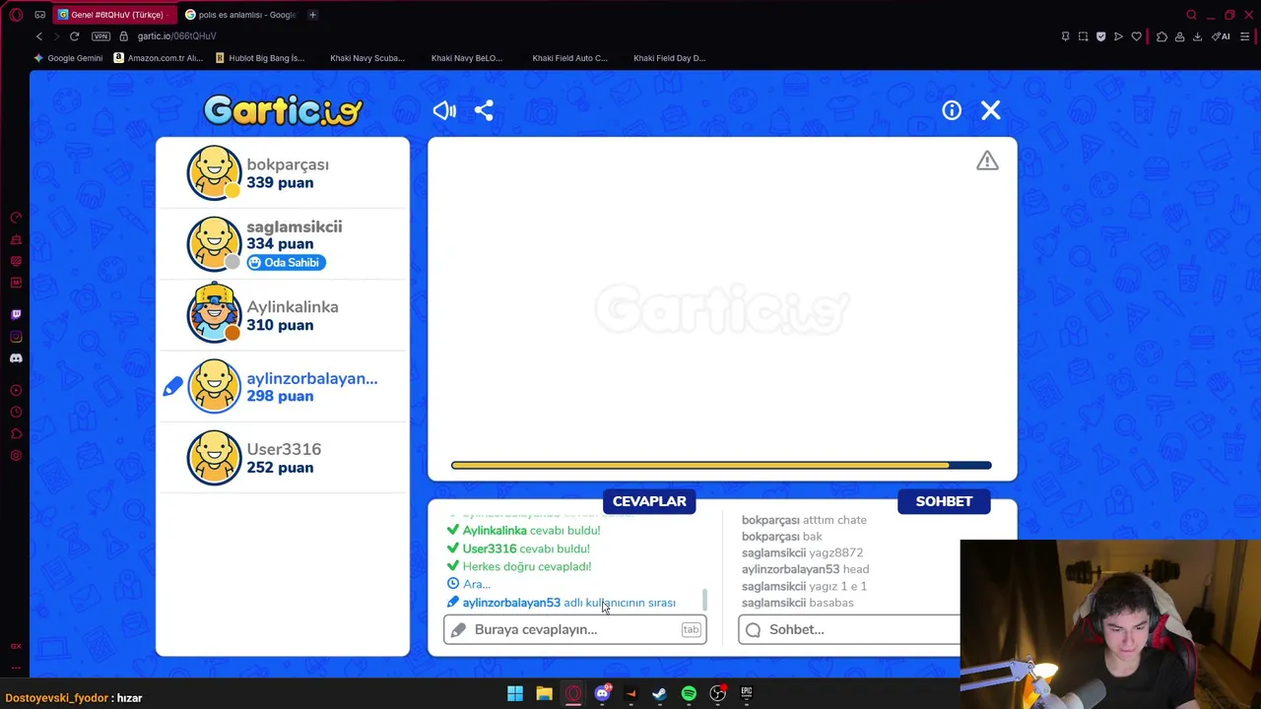Mute the Gartic.io game sound
The width and height of the screenshot is (1261, 709).
(444, 110)
